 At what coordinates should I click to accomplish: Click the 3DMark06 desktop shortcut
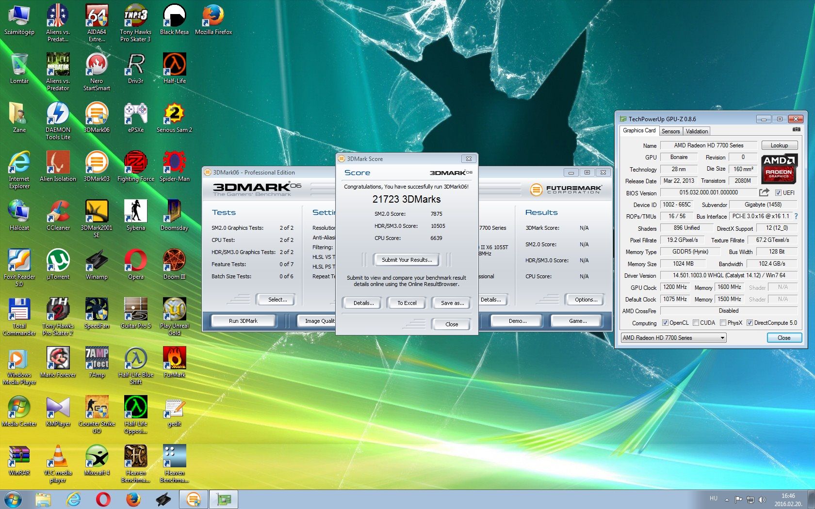(x=97, y=117)
